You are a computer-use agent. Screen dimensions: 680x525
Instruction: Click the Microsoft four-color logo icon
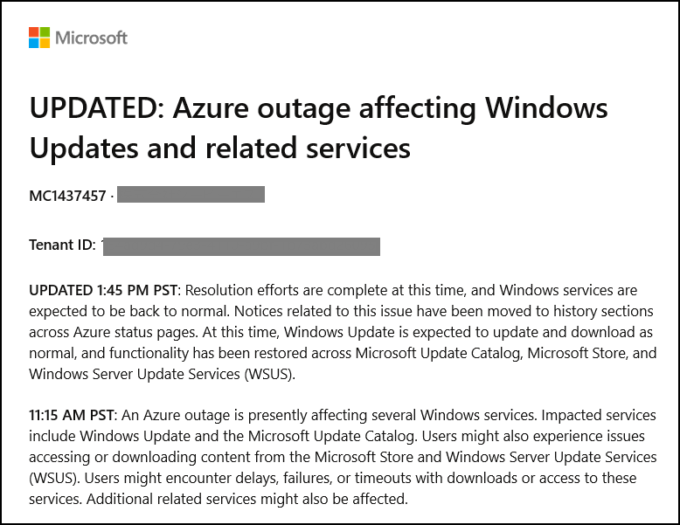(x=39, y=38)
